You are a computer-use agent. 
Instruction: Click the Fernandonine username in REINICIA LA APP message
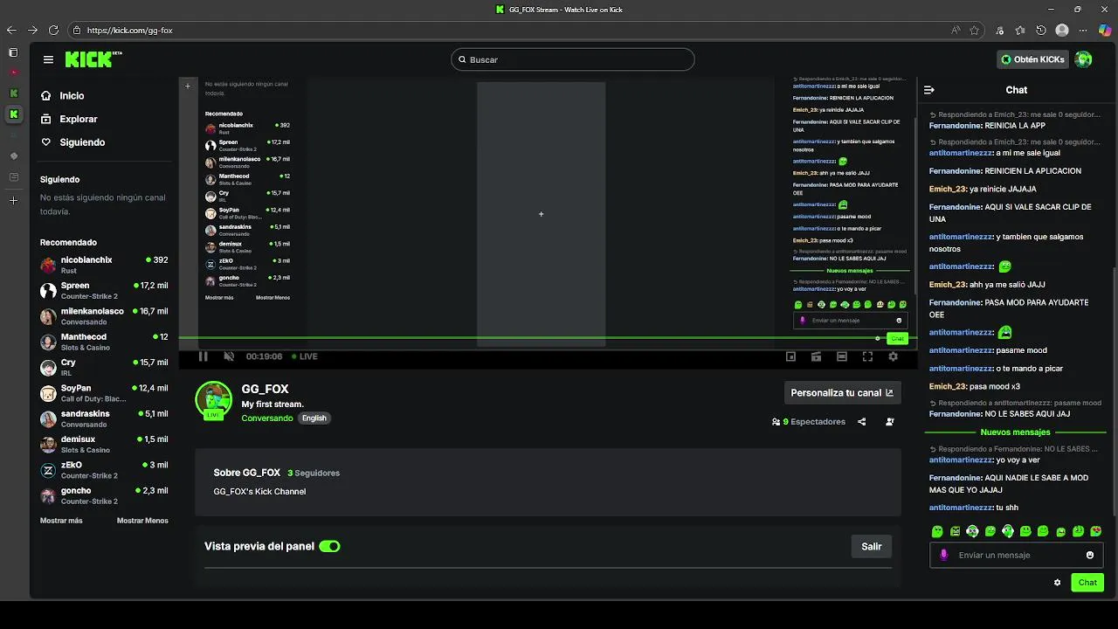point(955,126)
